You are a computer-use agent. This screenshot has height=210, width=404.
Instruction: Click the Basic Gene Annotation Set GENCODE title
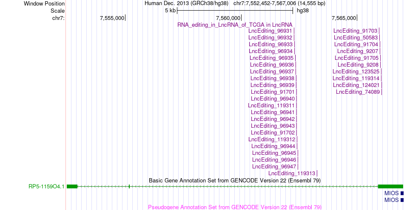point(235,180)
